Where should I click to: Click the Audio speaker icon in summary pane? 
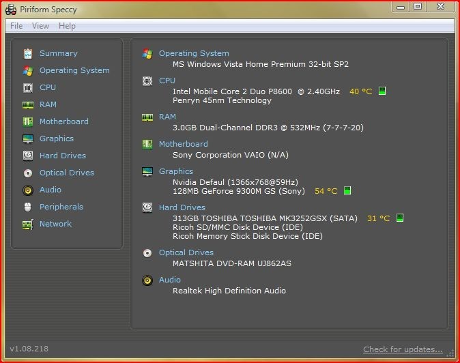coord(147,280)
